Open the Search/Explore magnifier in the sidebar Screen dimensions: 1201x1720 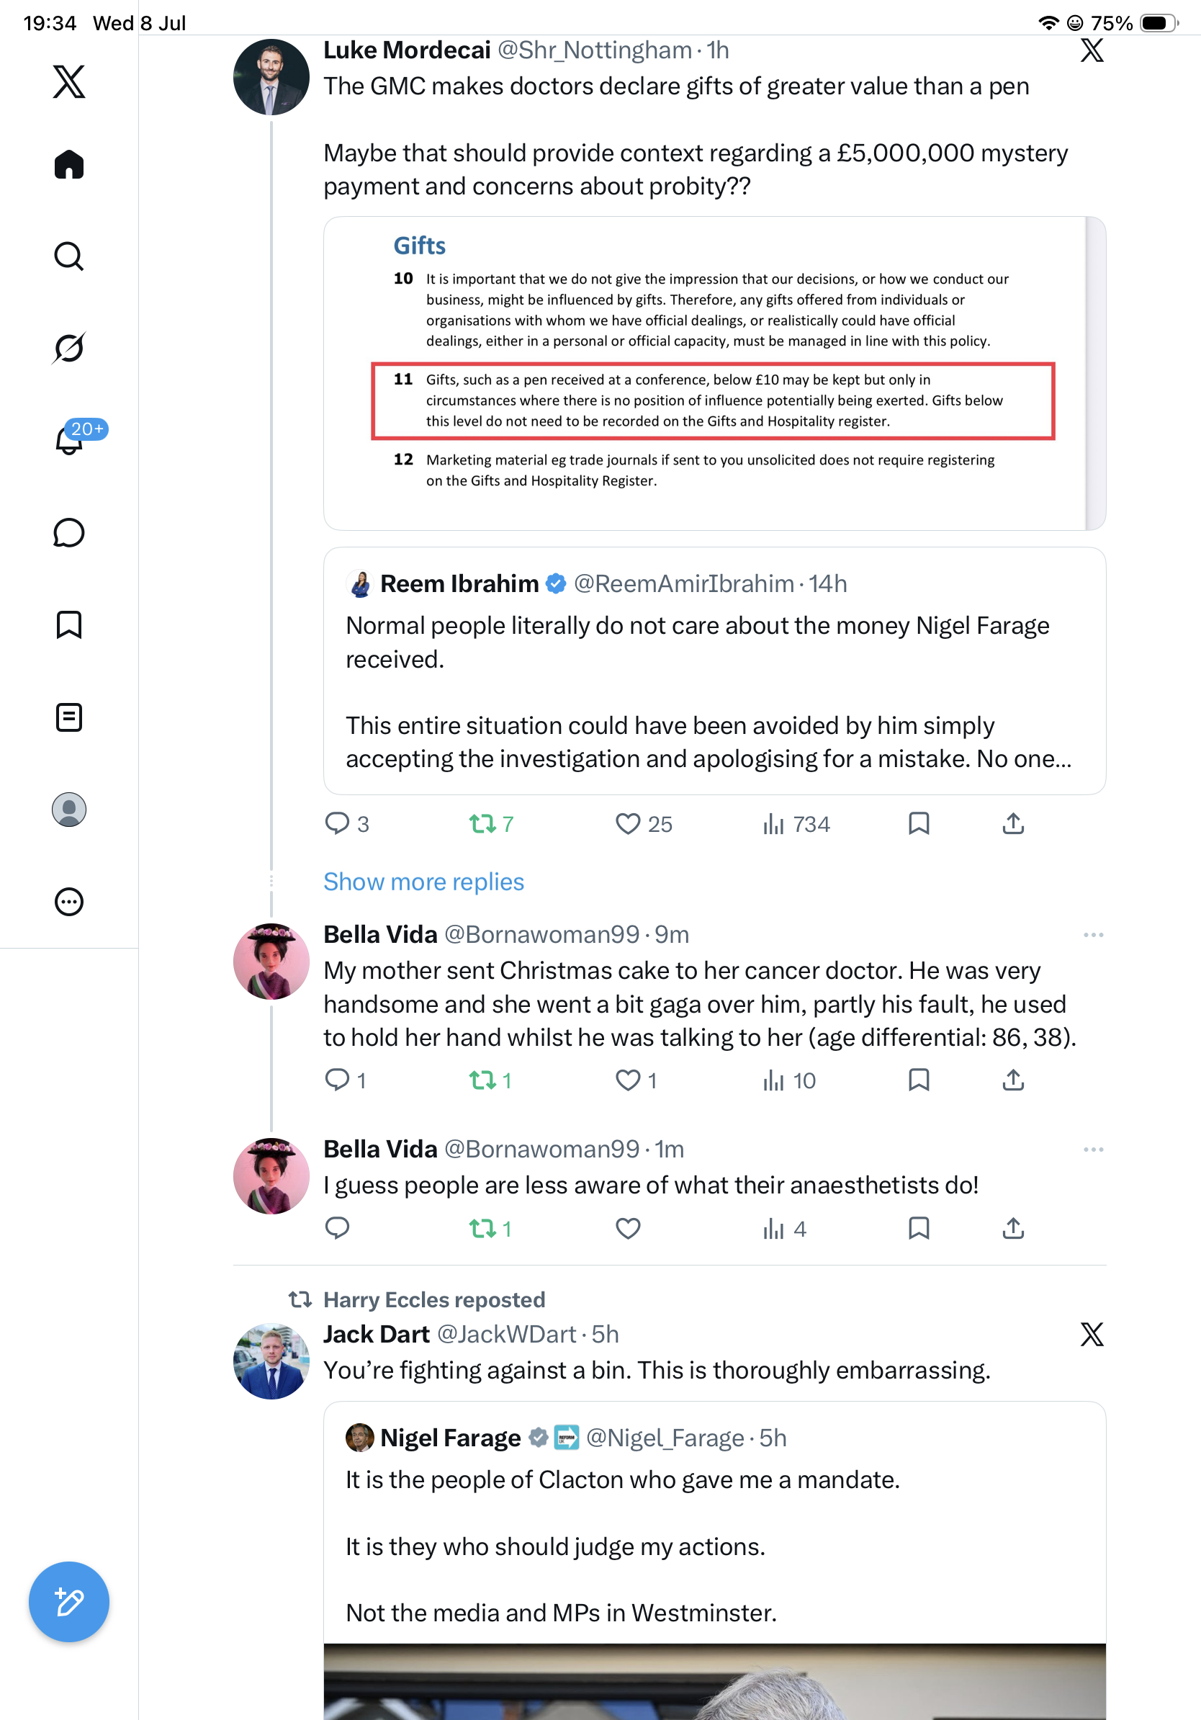[69, 256]
